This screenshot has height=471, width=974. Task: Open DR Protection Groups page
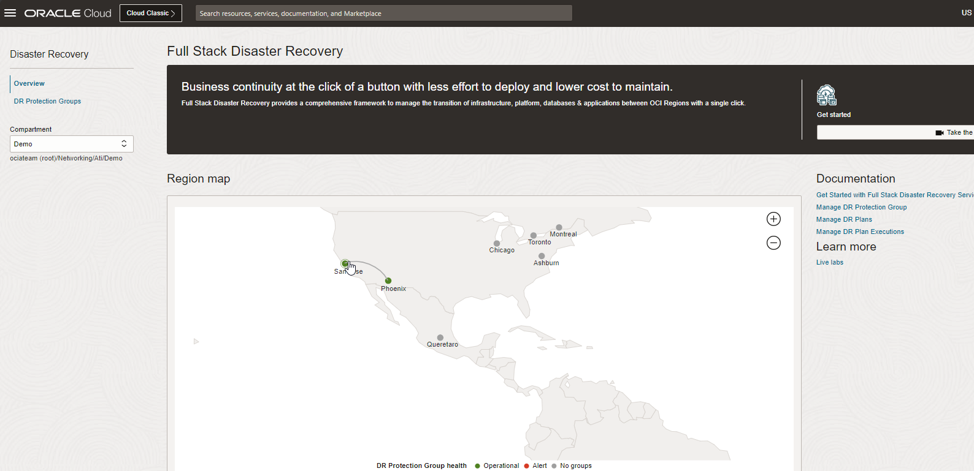47,101
